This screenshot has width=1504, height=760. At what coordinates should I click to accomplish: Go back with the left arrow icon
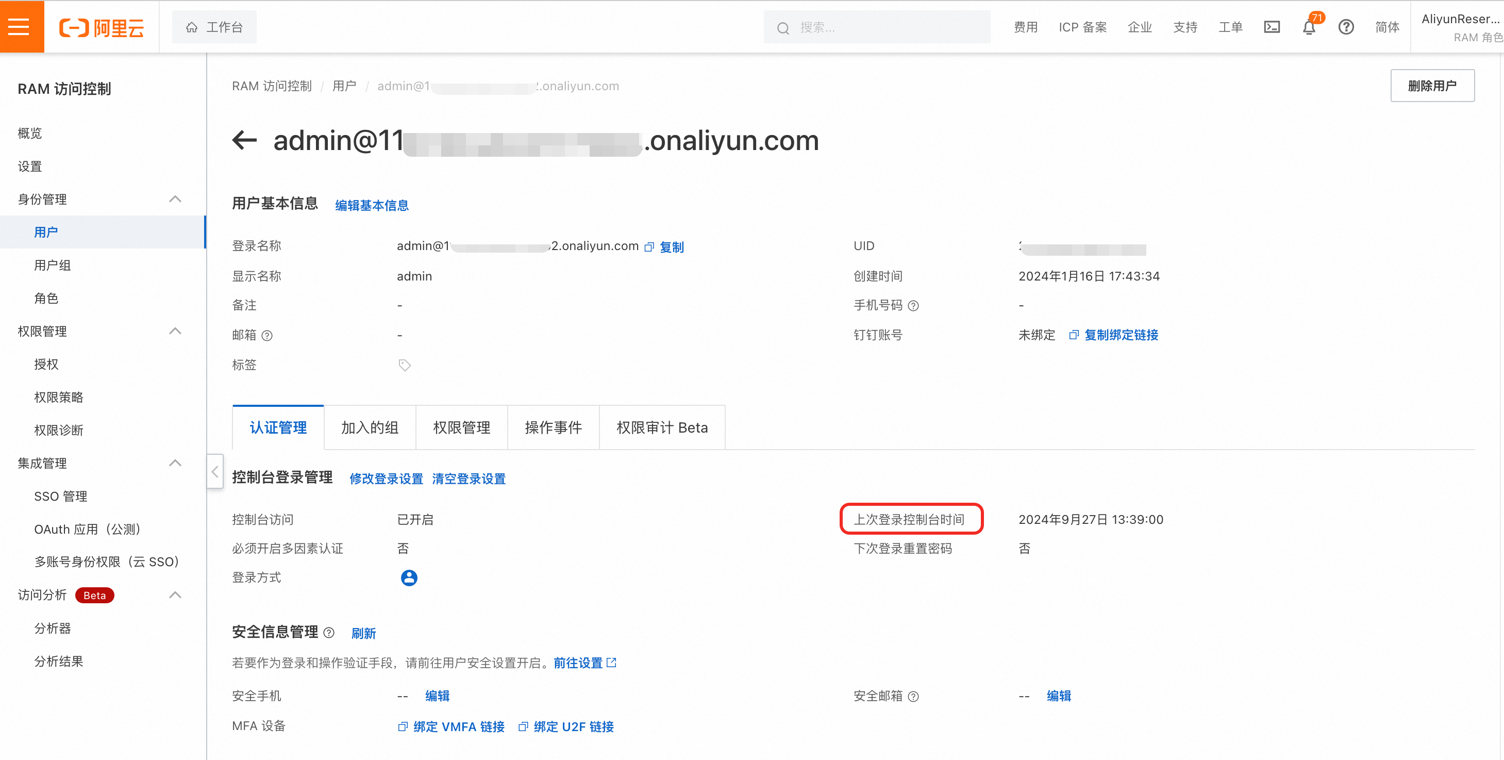(x=245, y=140)
